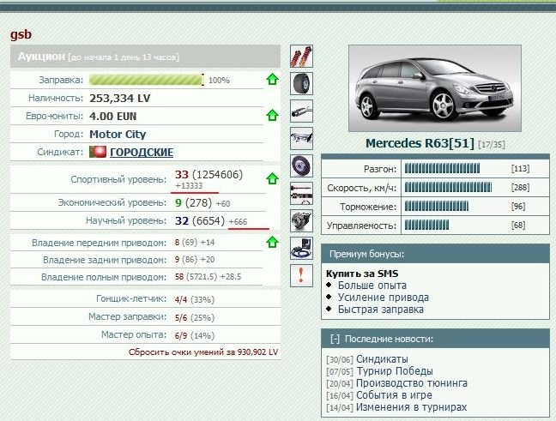Open the chassis frame tuning part icon
The height and width of the screenshot is (421, 556).
click(301, 138)
